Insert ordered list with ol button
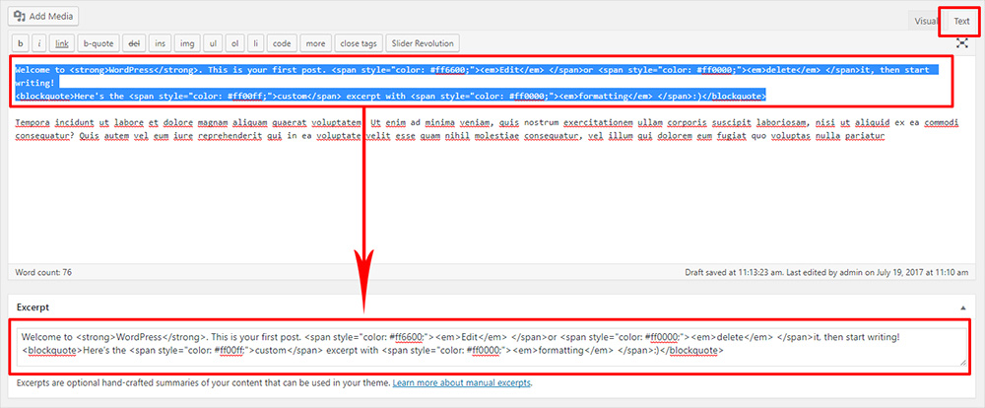The height and width of the screenshot is (408, 985). point(236,43)
